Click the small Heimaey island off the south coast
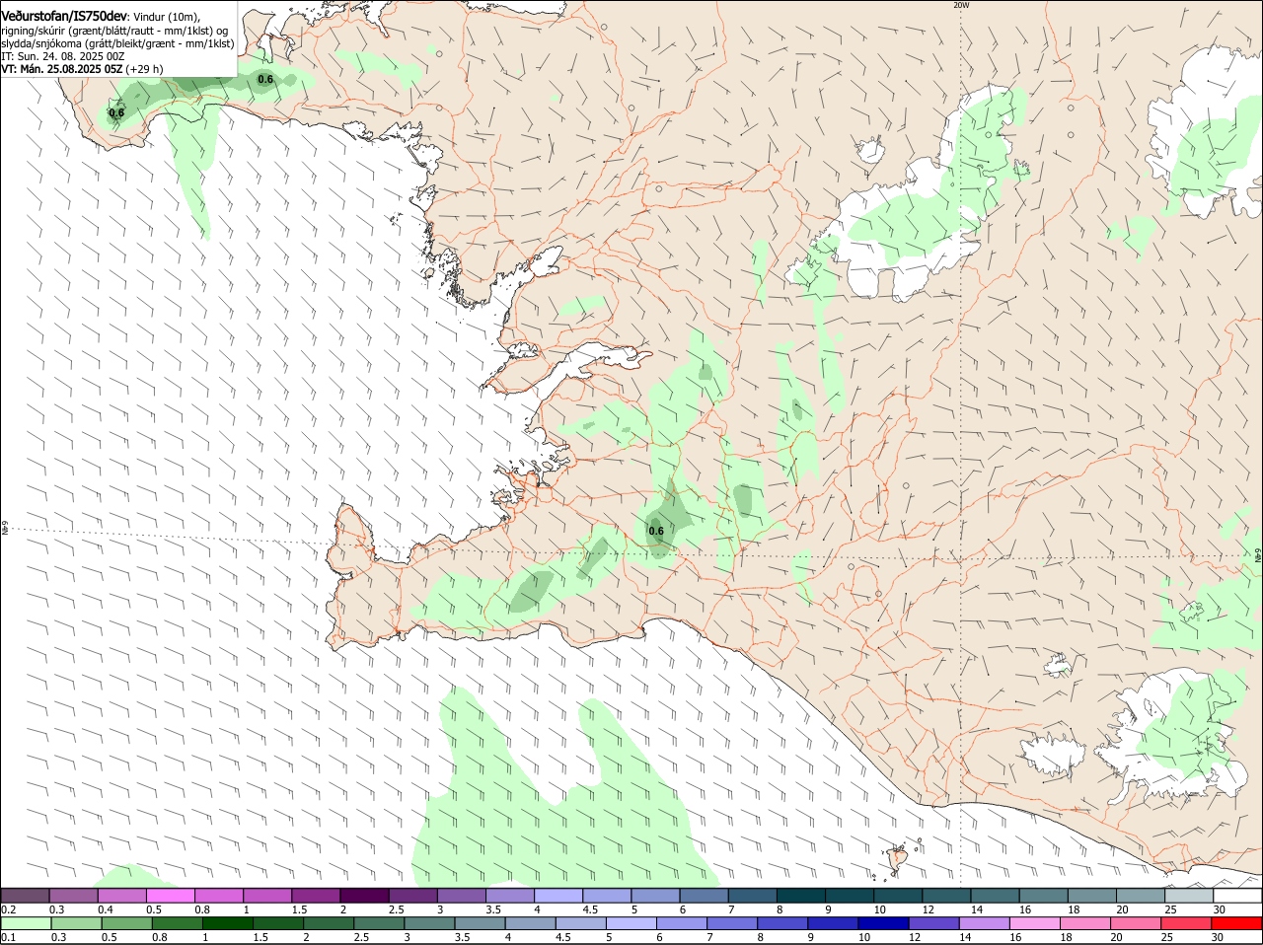The image size is (1263, 945). coord(898,858)
